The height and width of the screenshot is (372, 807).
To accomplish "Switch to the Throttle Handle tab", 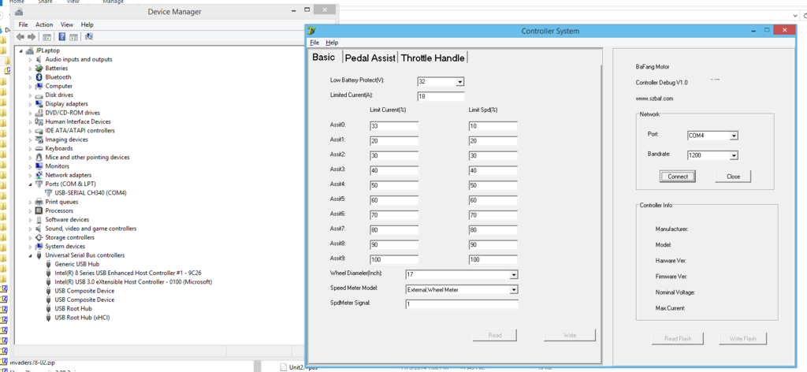I will pos(433,58).
